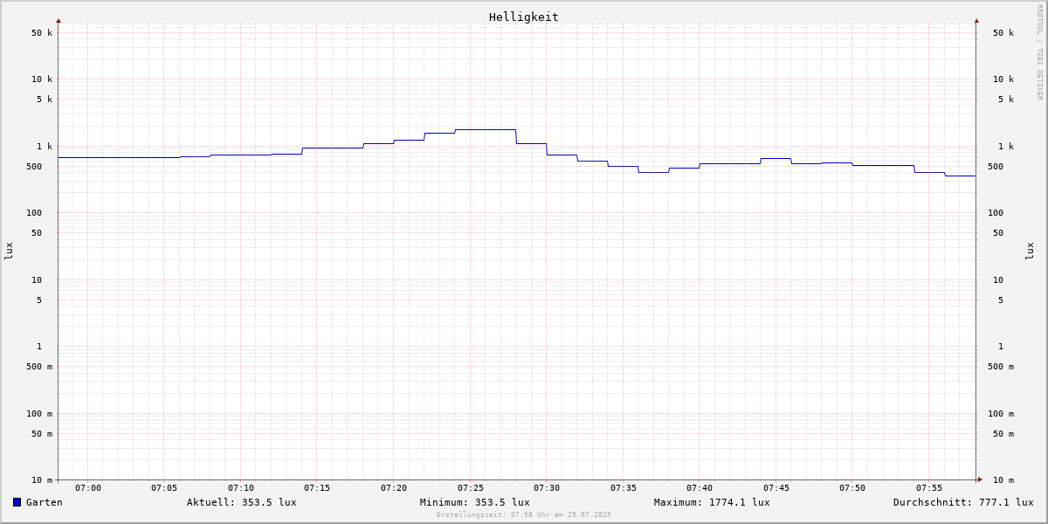Viewport: 1048px width, 524px height.
Task: Click the left axis 10 m label
Action: (42, 480)
